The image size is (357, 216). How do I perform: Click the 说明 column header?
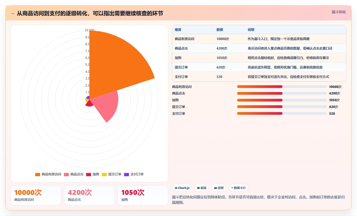(x=251, y=30)
